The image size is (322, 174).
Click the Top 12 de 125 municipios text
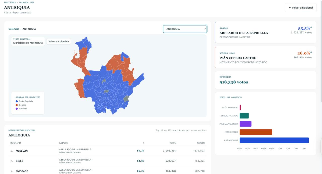coord(181,130)
